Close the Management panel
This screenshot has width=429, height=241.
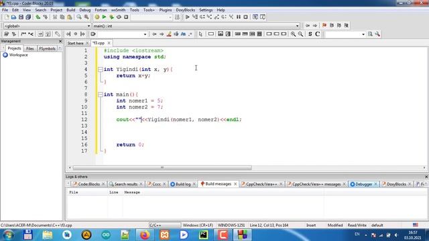(60, 42)
